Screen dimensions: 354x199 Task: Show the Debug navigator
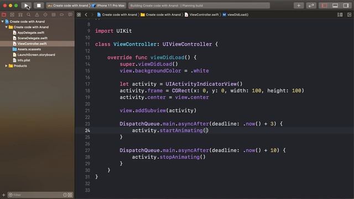pyautogui.click(x=54, y=15)
